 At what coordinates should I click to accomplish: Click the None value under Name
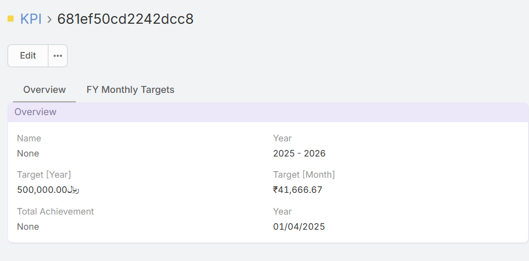click(28, 153)
